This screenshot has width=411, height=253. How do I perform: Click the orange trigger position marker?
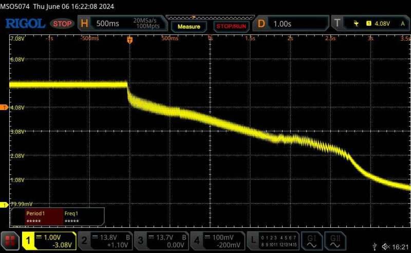tap(129, 40)
